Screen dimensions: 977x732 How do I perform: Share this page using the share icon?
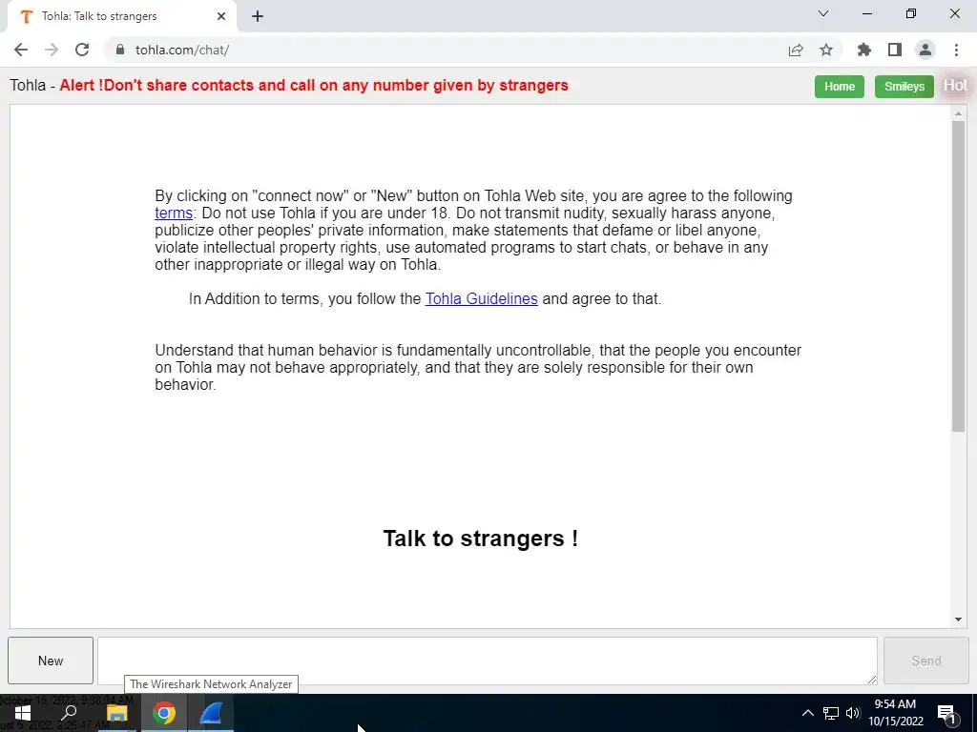point(796,50)
